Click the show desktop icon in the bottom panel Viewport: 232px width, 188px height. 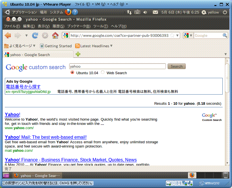(x=6, y=175)
